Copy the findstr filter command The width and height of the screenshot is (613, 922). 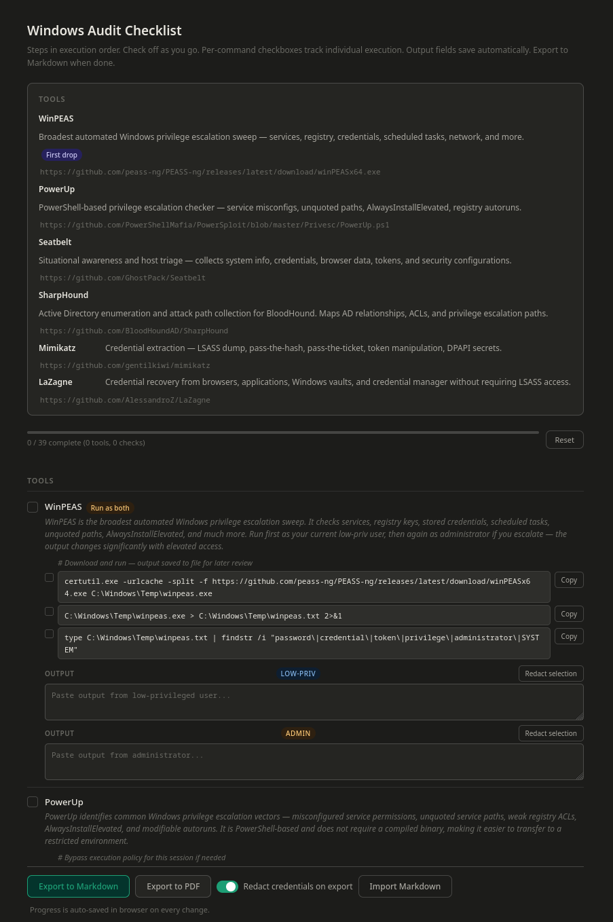[569, 636]
